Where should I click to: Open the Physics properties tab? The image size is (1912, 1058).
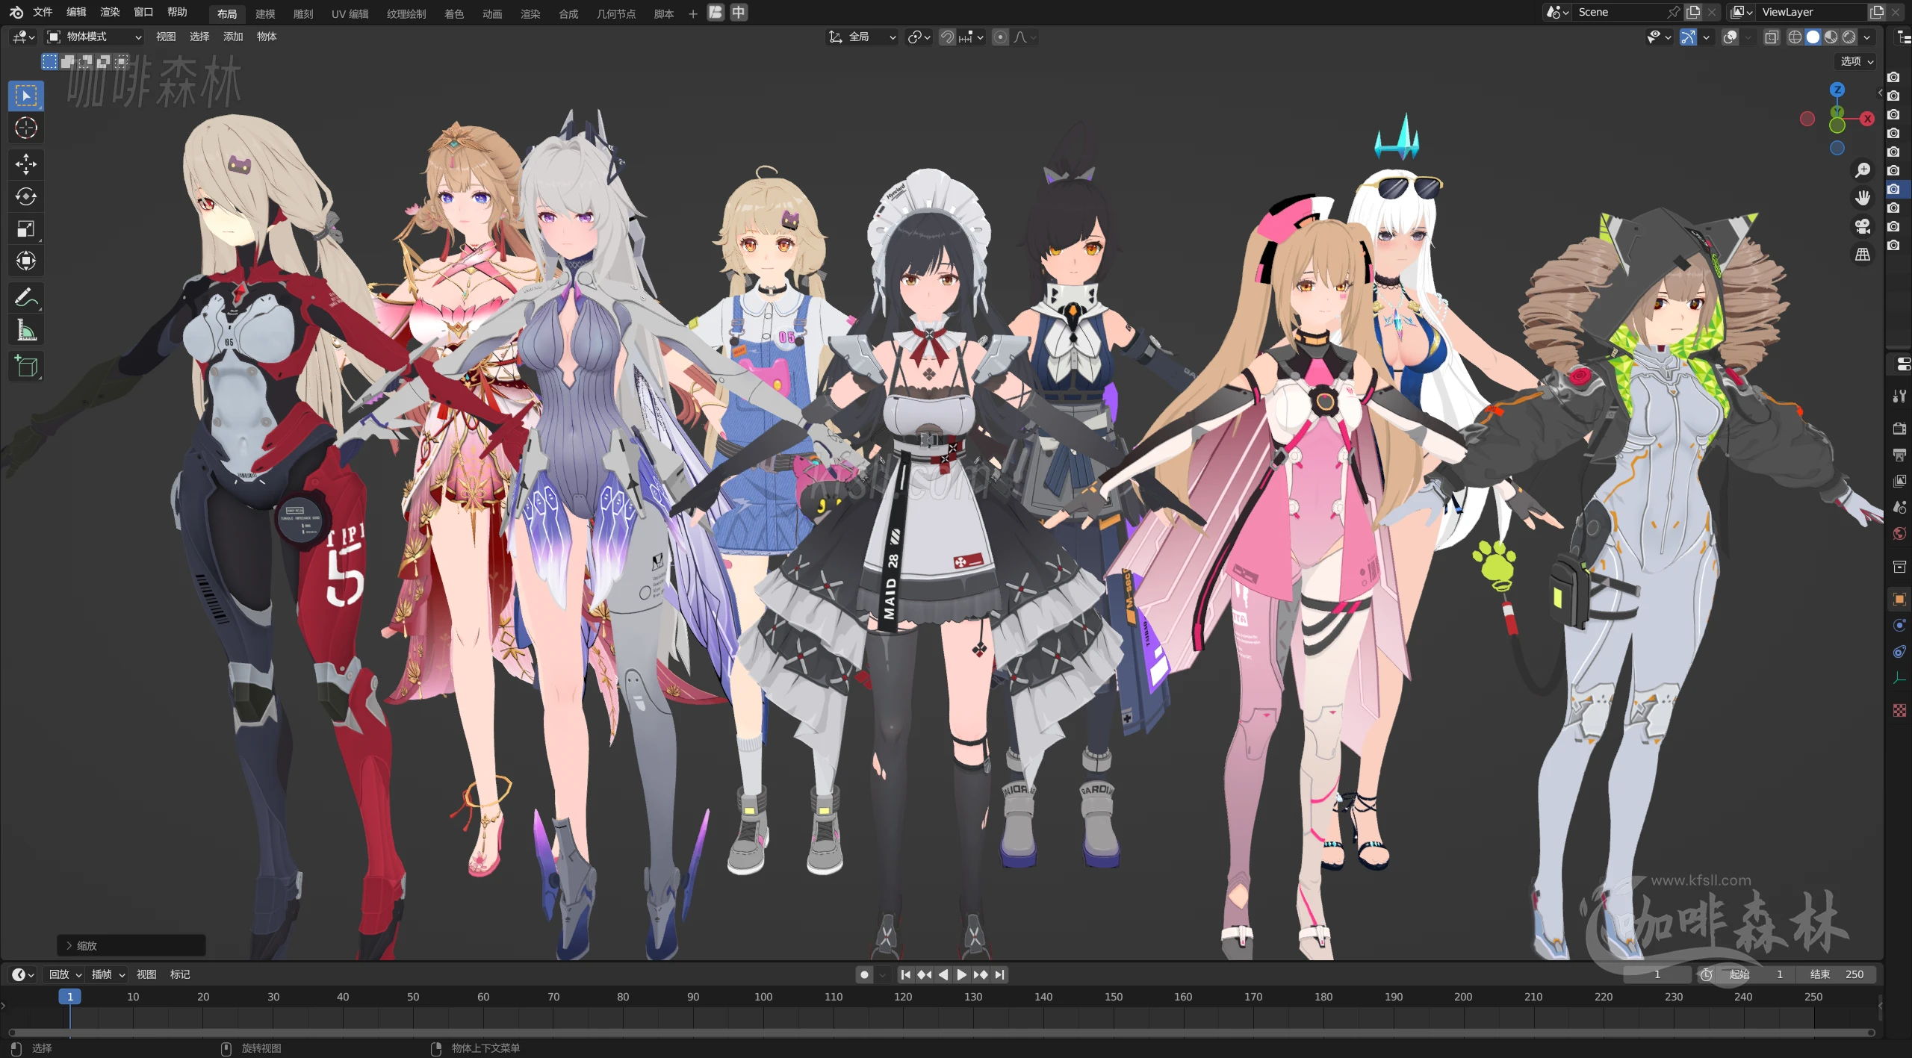(1899, 625)
